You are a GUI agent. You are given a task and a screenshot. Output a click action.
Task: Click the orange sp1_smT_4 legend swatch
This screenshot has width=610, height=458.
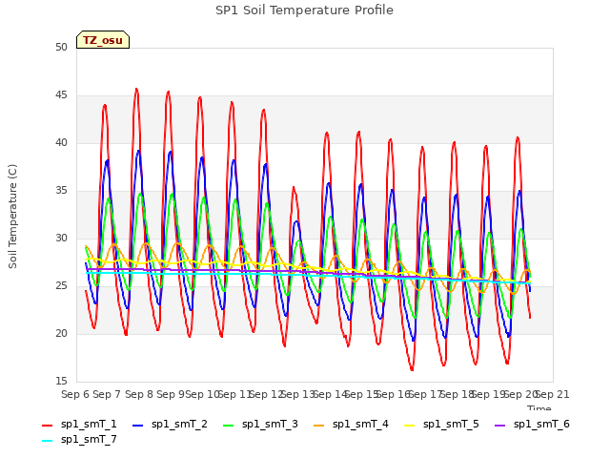click(319, 426)
